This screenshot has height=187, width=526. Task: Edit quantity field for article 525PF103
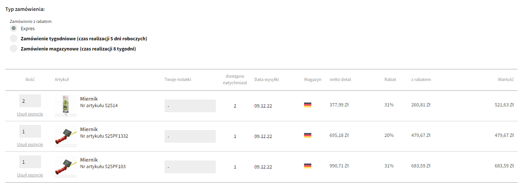click(x=30, y=162)
